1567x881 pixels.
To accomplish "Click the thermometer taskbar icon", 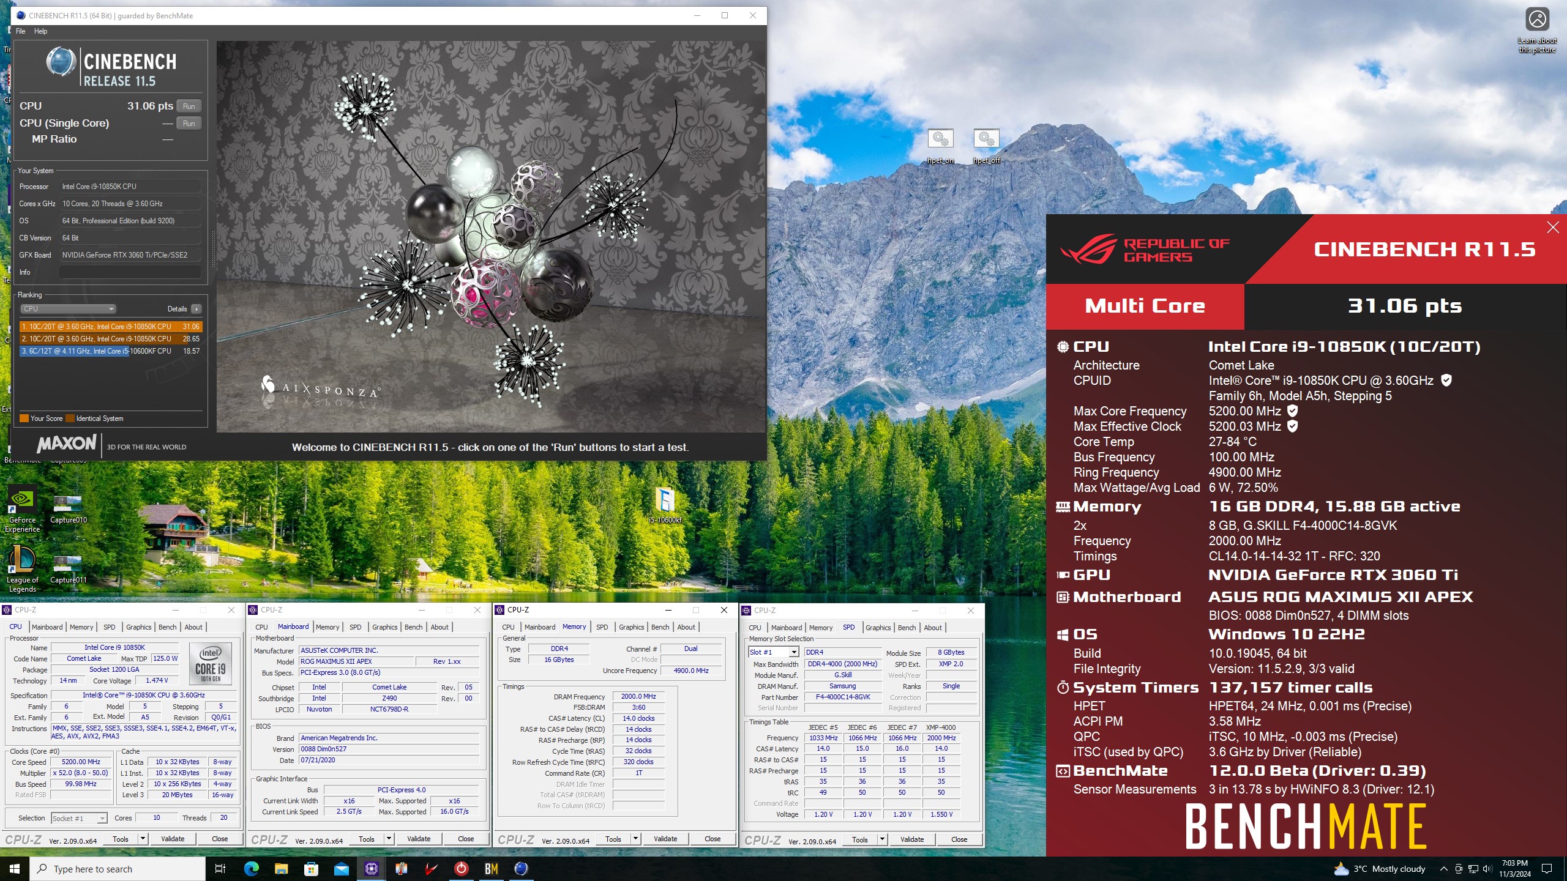I will coord(401,869).
